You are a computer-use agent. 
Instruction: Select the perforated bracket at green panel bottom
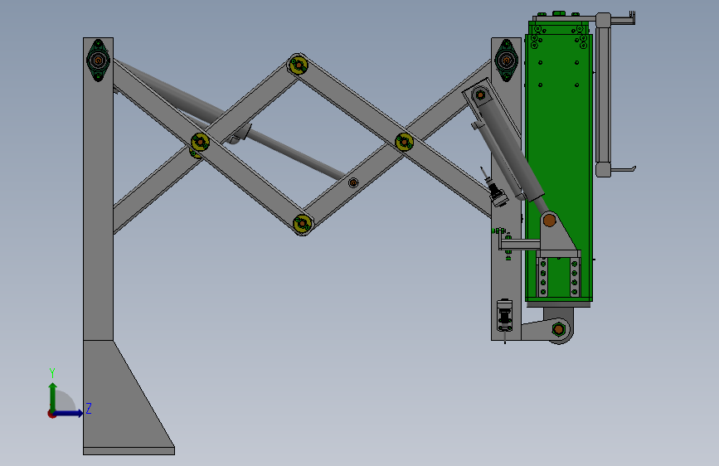tap(558, 274)
